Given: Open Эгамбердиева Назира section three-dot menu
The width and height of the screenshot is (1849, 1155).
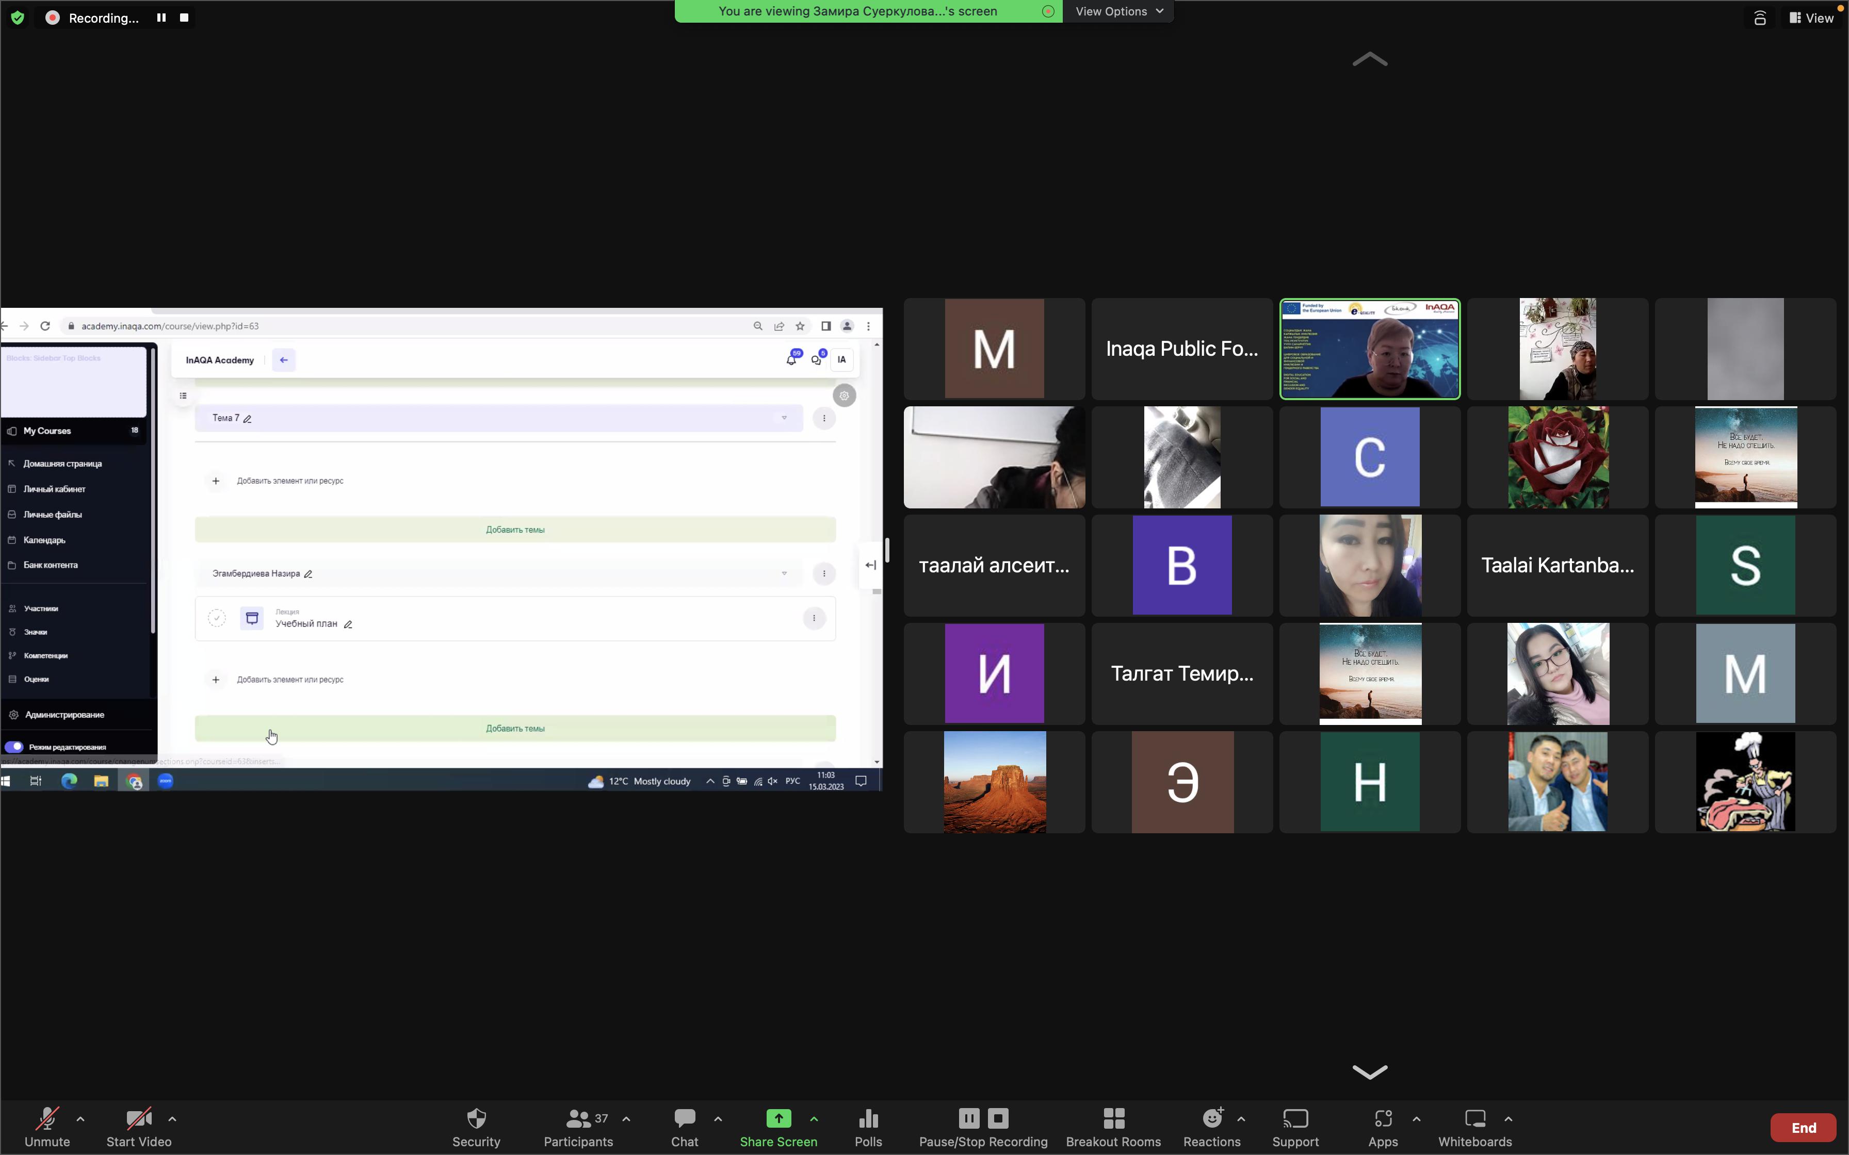Looking at the screenshot, I should [x=824, y=573].
